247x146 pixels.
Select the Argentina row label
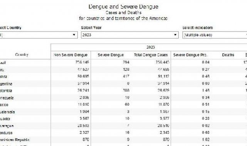[6, 84]
